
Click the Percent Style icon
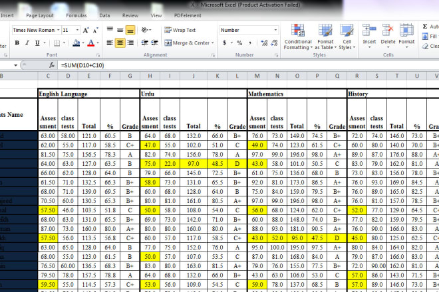pyautogui.click(x=239, y=42)
